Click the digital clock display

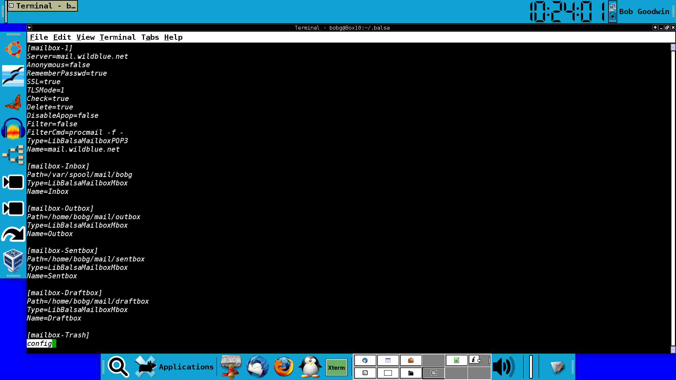(x=568, y=12)
